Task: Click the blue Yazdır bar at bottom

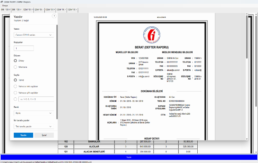Action: pos(129,157)
